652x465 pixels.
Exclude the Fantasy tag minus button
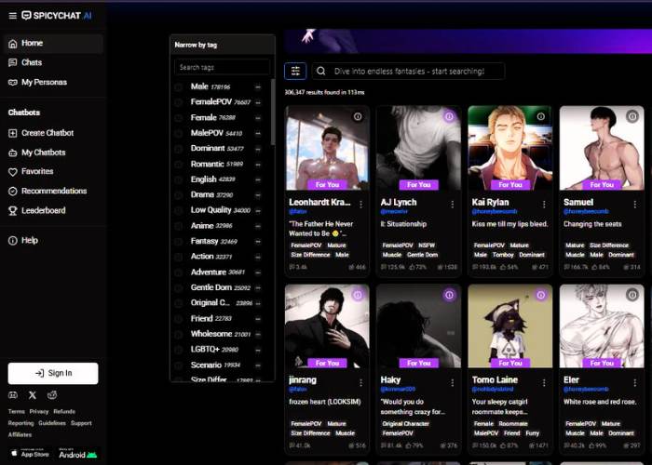click(x=258, y=242)
